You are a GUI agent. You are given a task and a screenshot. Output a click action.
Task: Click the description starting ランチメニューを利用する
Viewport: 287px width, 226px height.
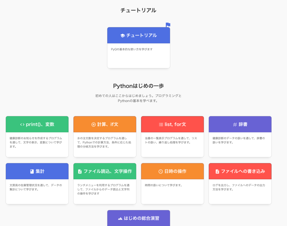point(103,189)
